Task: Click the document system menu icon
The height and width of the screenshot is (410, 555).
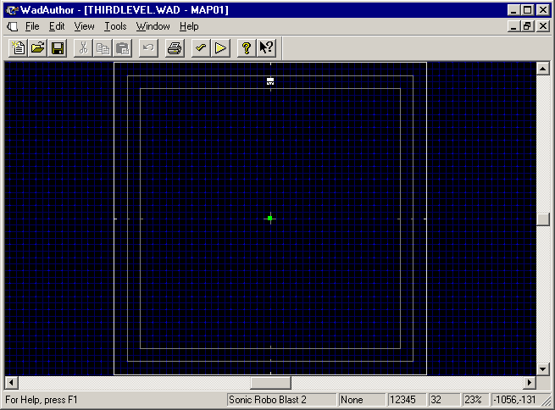Action: (x=13, y=26)
